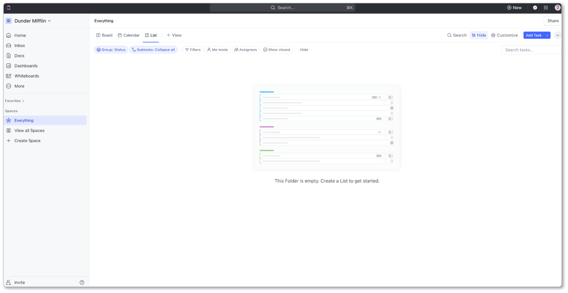Click the Share button
This screenshot has width=568, height=293.
[x=552, y=21]
